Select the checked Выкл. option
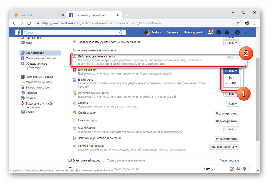The image size is (269, 182). point(231,83)
